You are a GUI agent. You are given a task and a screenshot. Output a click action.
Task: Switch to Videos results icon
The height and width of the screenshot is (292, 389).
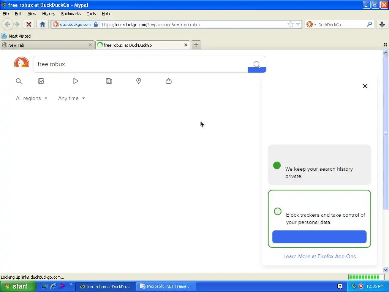tap(75, 81)
